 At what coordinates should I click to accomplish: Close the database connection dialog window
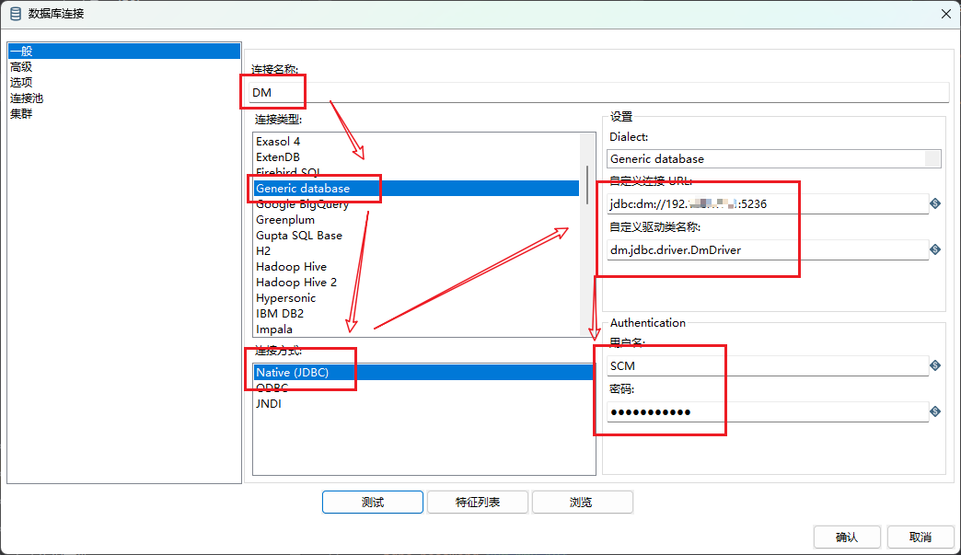point(945,13)
